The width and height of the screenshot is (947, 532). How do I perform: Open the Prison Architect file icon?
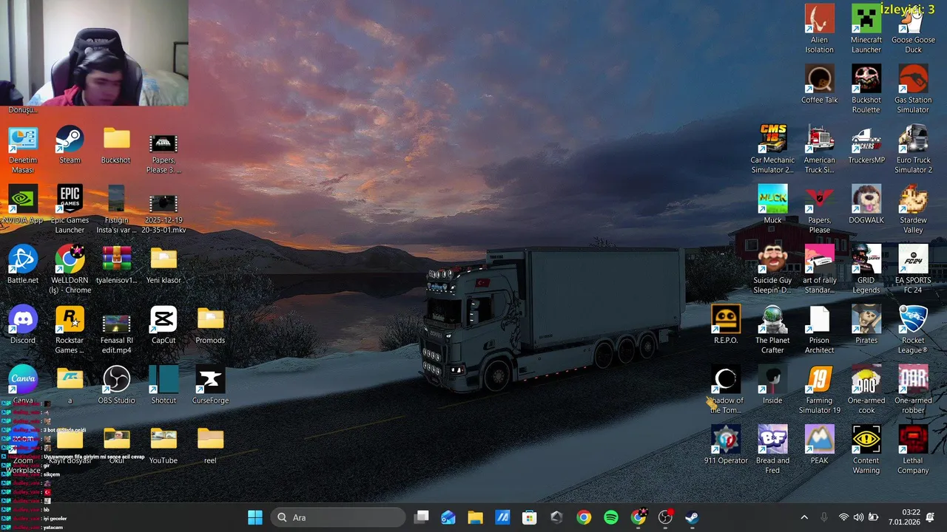(819, 330)
